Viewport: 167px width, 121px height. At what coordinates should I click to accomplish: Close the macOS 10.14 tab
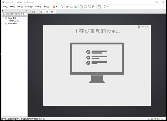pos(55,12)
